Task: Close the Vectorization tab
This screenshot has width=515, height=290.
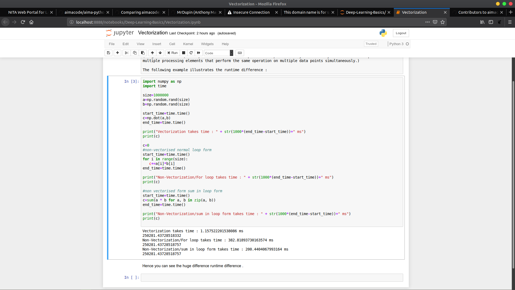Action: (x=445, y=12)
